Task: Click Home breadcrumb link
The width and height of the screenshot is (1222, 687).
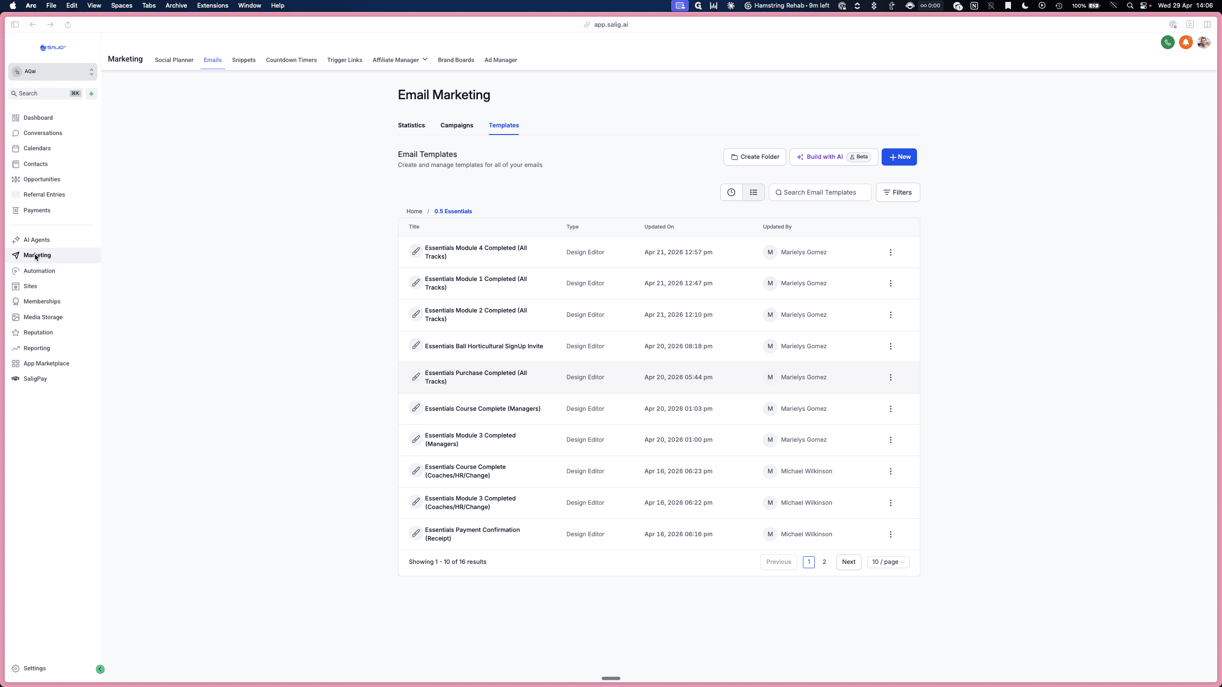Action: coord(414,211)
